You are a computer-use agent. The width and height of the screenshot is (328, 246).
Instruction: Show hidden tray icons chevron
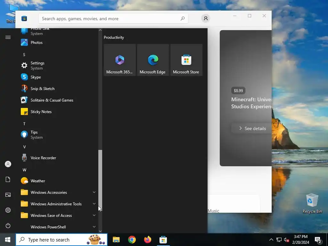click(271, 240)
